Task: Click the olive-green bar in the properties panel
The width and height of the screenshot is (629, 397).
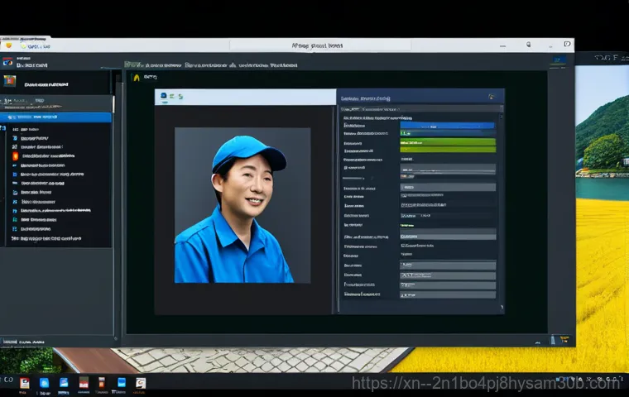Action: pos(447,151)
